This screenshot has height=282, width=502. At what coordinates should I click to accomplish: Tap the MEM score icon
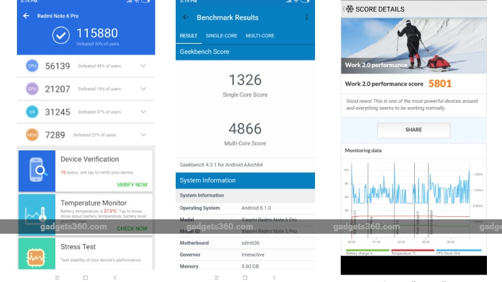click(x=32, y=135)
